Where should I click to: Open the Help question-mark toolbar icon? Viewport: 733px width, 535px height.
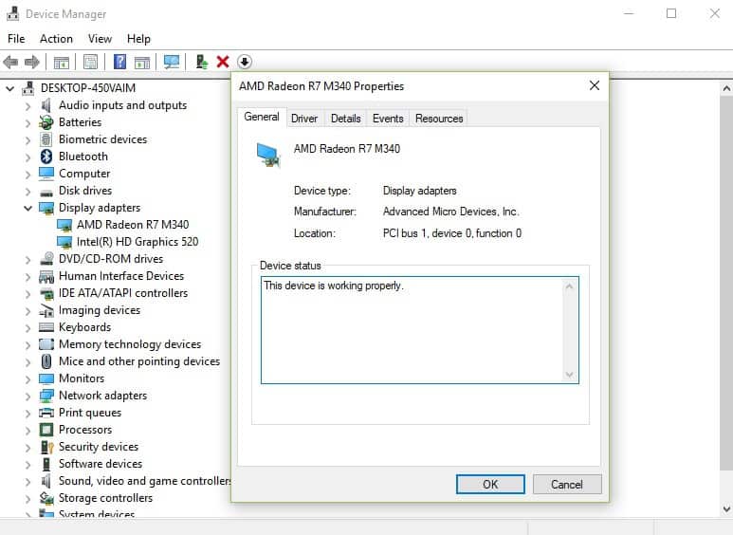pos(119,62)
